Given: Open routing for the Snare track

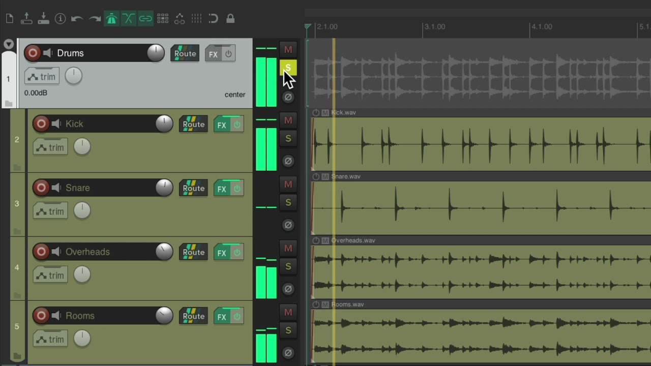Looking at the screenshot, I should tap(194, 189).
